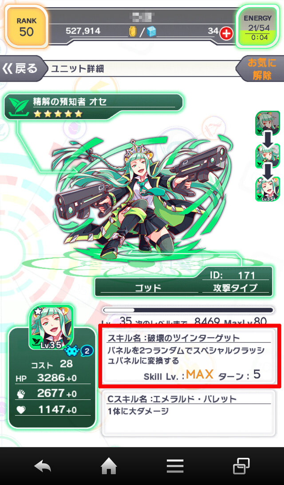The height and width of the screenshot is (485, 284).
Task: Tap the red plus add-gems icon
Action: tap(226, 32)
